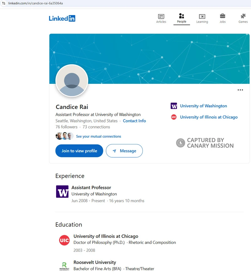Click the red UIC logo next to Illinois link
The width and height of the screenshot is (251, 275).
[x=174, y=117]
